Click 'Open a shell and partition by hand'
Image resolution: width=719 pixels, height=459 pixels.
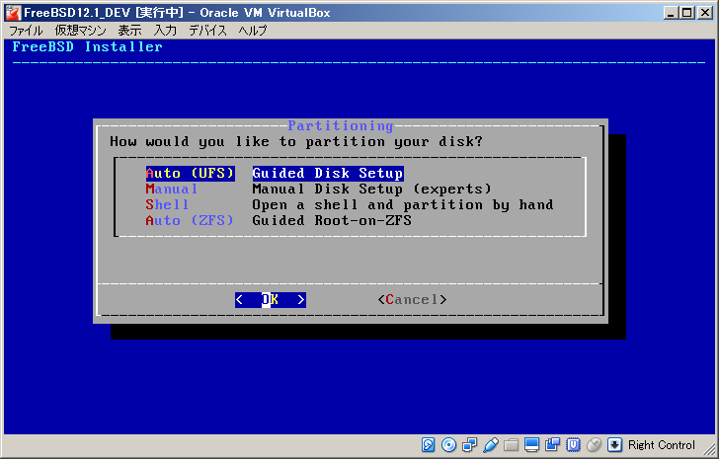403,204
